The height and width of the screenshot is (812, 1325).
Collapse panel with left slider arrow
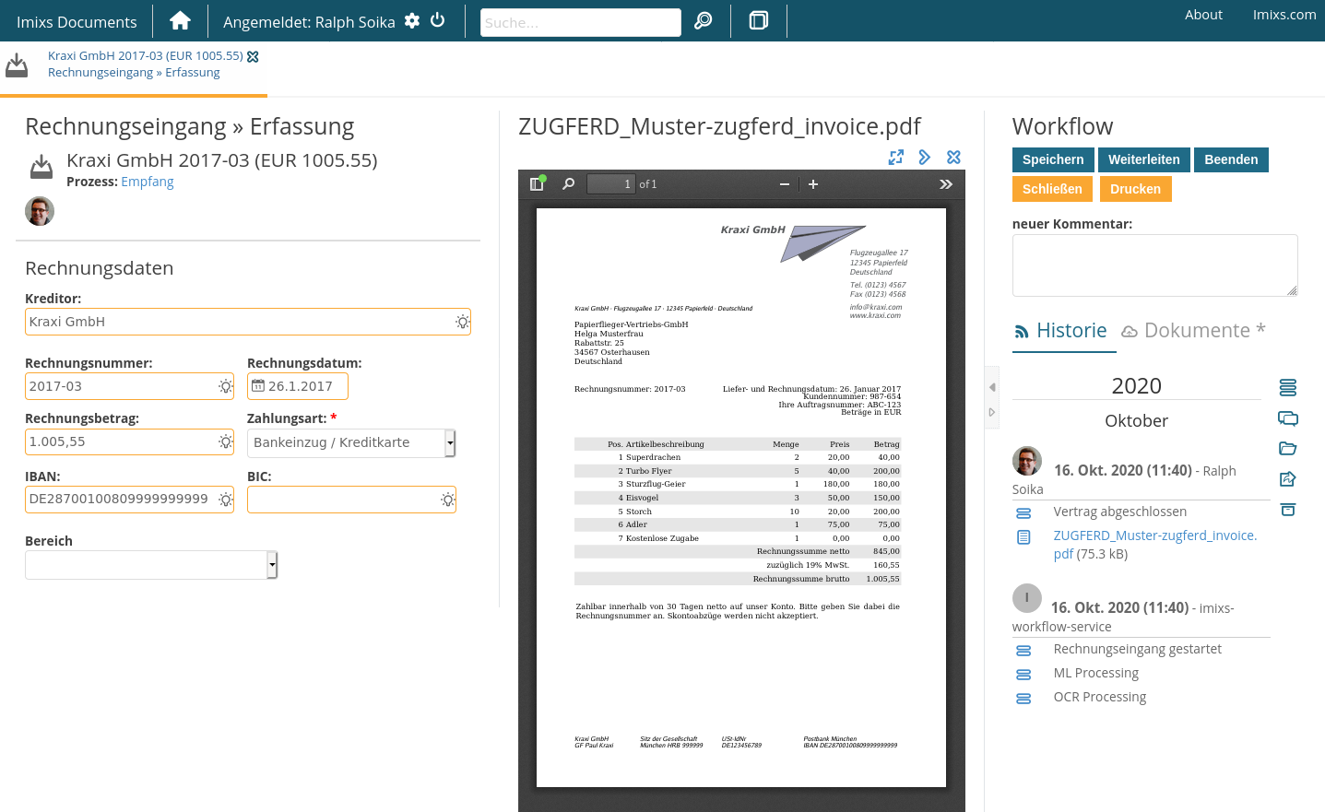992,387
